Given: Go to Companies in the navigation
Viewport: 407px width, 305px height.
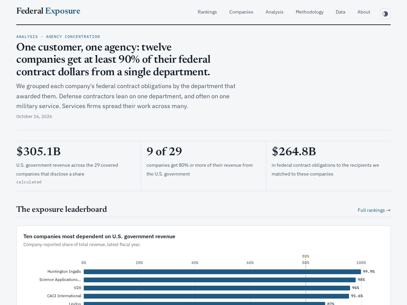Looking at the screenshot, I should tap(241, 12).
